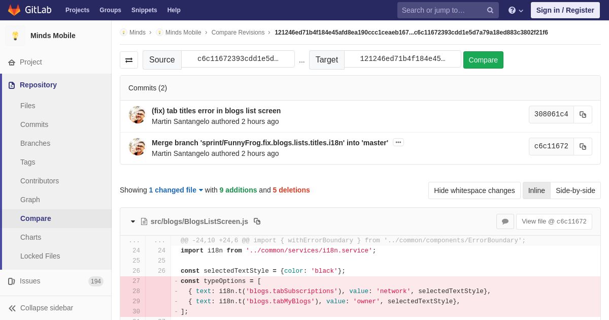The width and height of the screenshot is (609, 320).
Task: Open Contributors in repository sidebar
Action: pyautogui.click(x=40, y=181)
